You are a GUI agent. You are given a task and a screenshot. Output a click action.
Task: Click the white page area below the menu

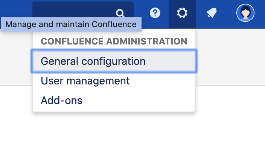132,132
